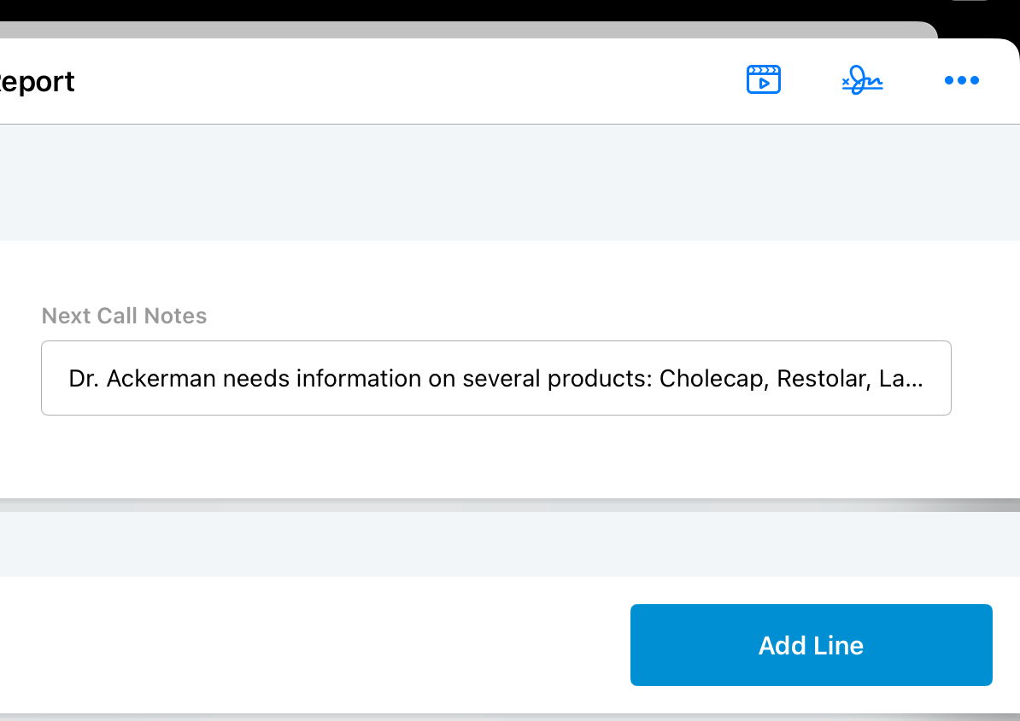
Task: Place cursor on "Dr. Ackerman" in notes
Action: tap(142, 378)
